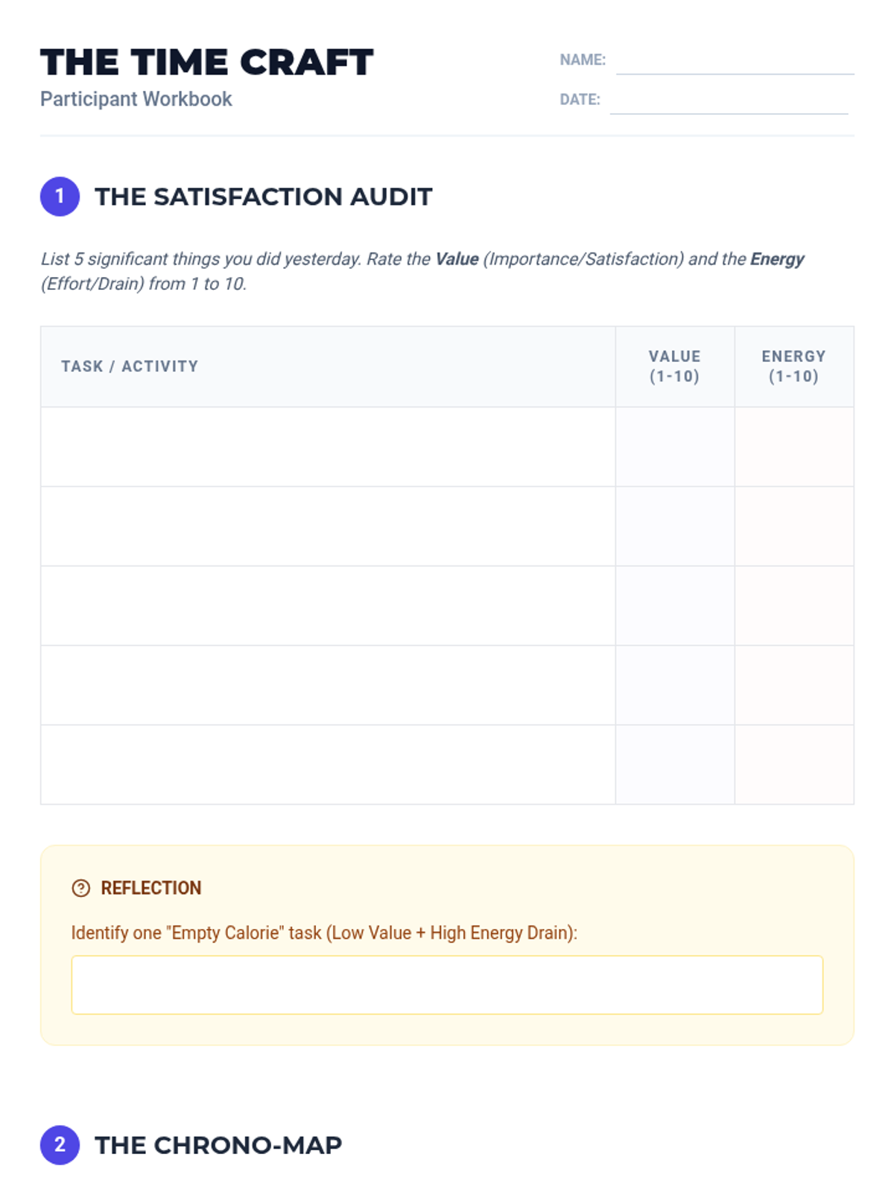
Task: Click the number 1 section badge
Action: click(x=60, y=197)
